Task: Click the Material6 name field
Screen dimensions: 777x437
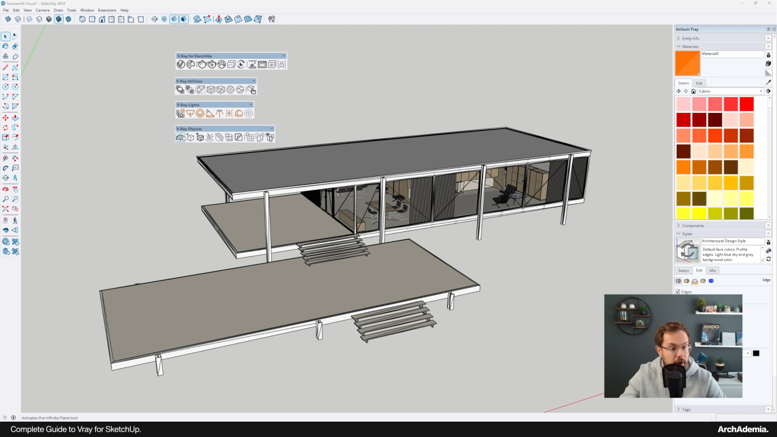Action: pos(732,54)
